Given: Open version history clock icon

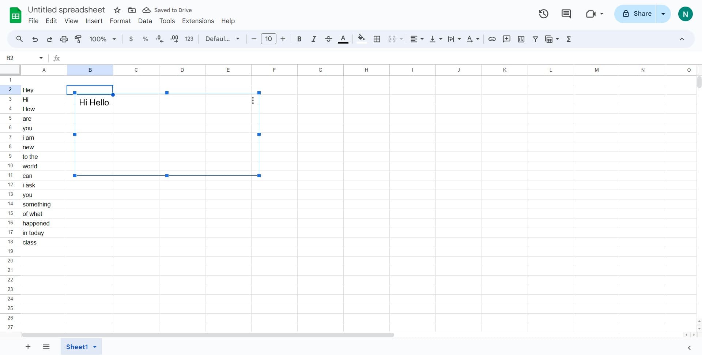Looking at the screenshot, I should pyautogui.click(x=543, y=14).
